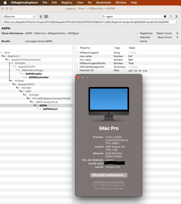Open the Edit menu
The width and height of the screenshot is (181, 204).
pyautogui.click(x=54, y=3)
